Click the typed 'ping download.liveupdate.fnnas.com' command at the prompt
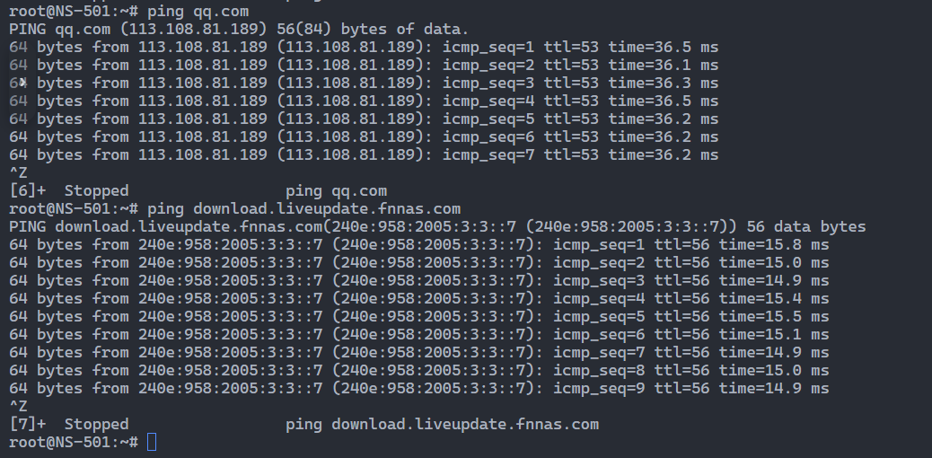The image size is (932, 458). tap(303, 208)
